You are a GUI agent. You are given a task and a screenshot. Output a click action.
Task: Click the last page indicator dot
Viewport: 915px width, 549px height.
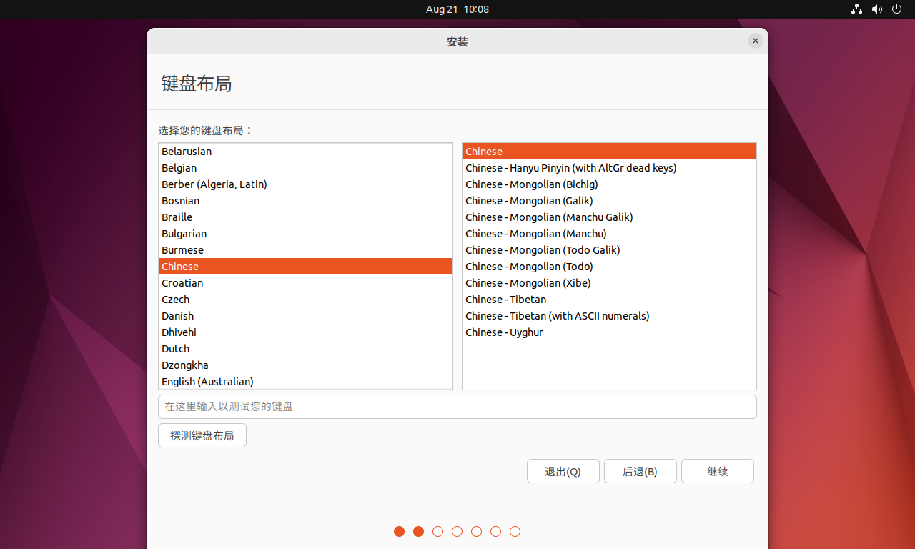point(515,531)
